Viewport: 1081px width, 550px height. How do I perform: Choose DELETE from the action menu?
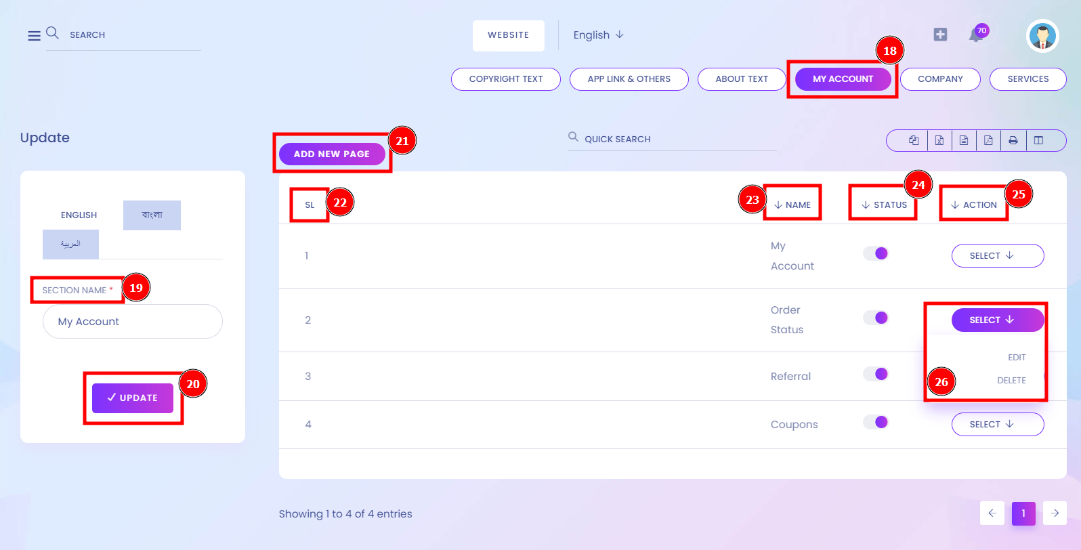click(1011, 381)
